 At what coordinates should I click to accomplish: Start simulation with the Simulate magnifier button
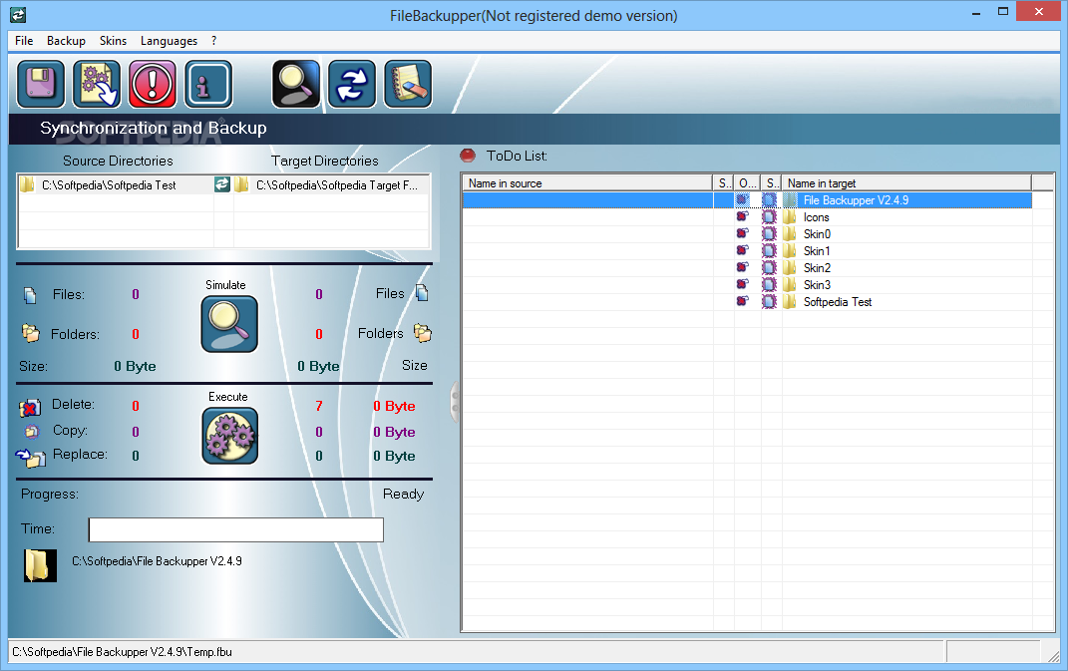click(x=229, y=324)
